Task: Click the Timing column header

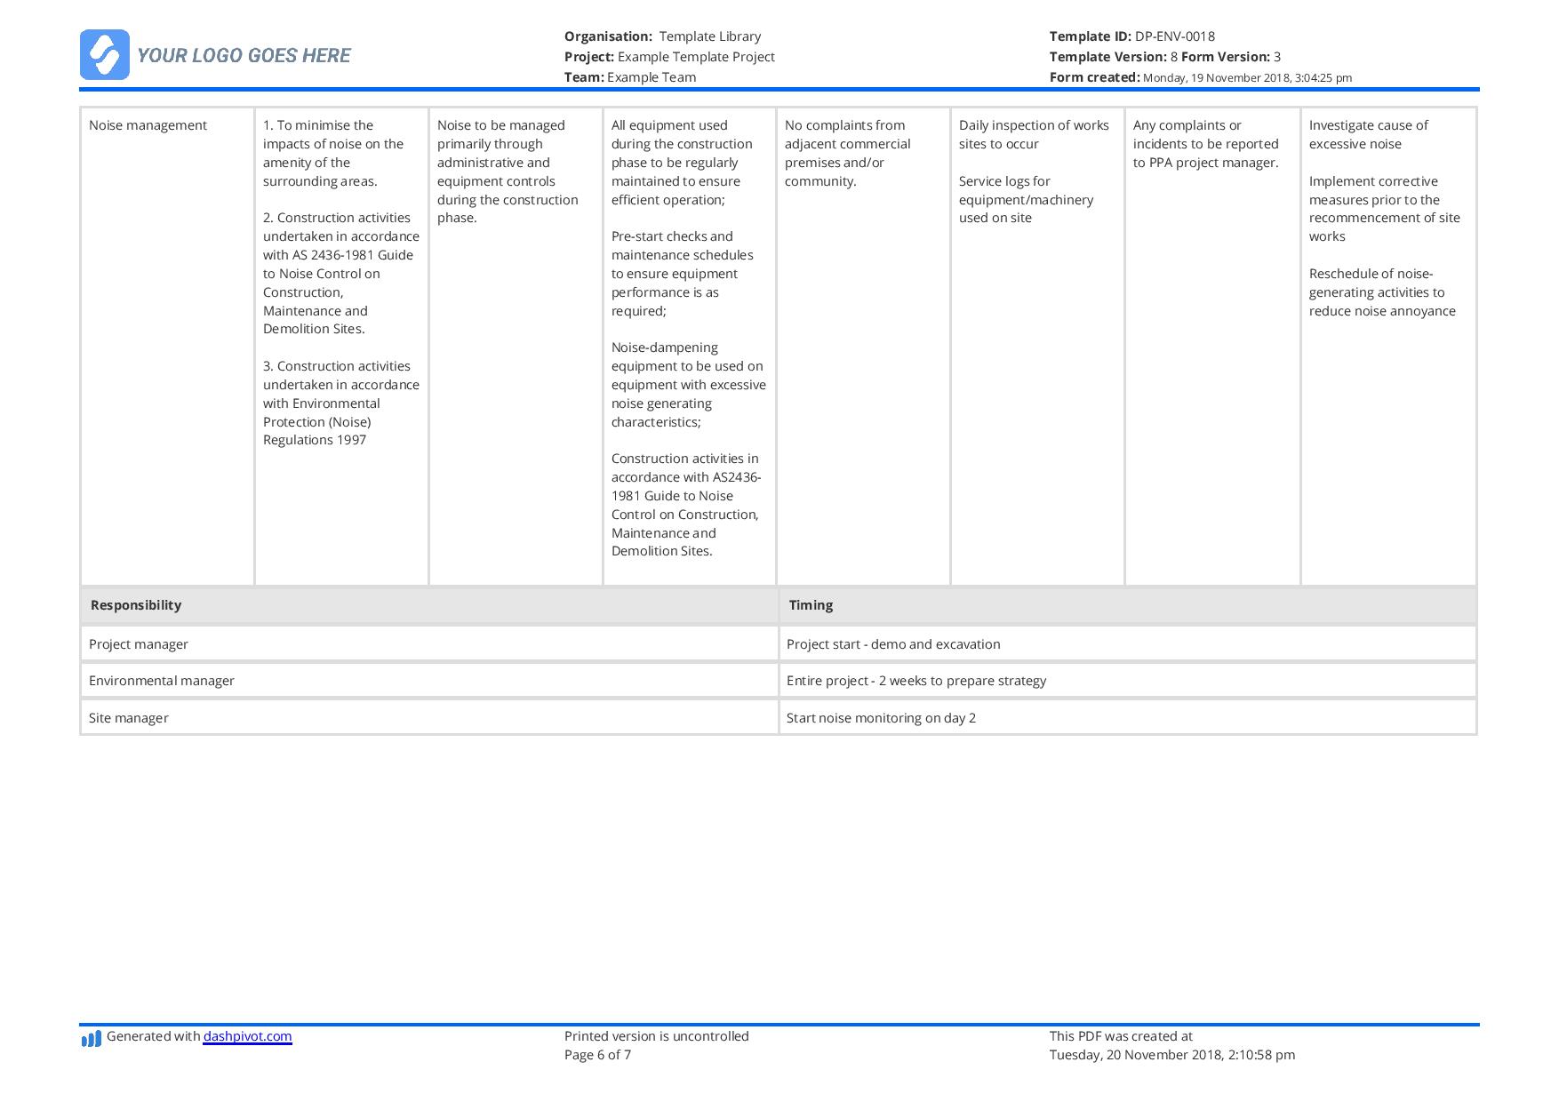Action: 811,605
